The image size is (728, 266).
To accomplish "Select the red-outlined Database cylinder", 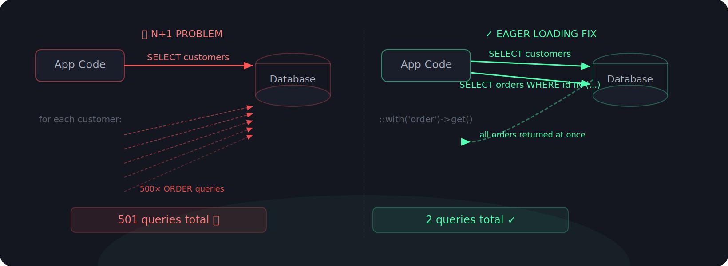I will pos(293,80).
